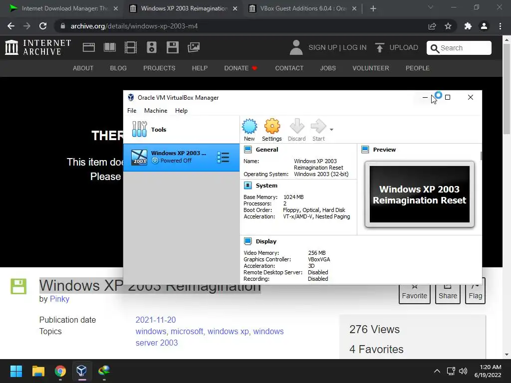
Task: Switch to VBox Guest Additions tab
Action: [x=303, y=8]
